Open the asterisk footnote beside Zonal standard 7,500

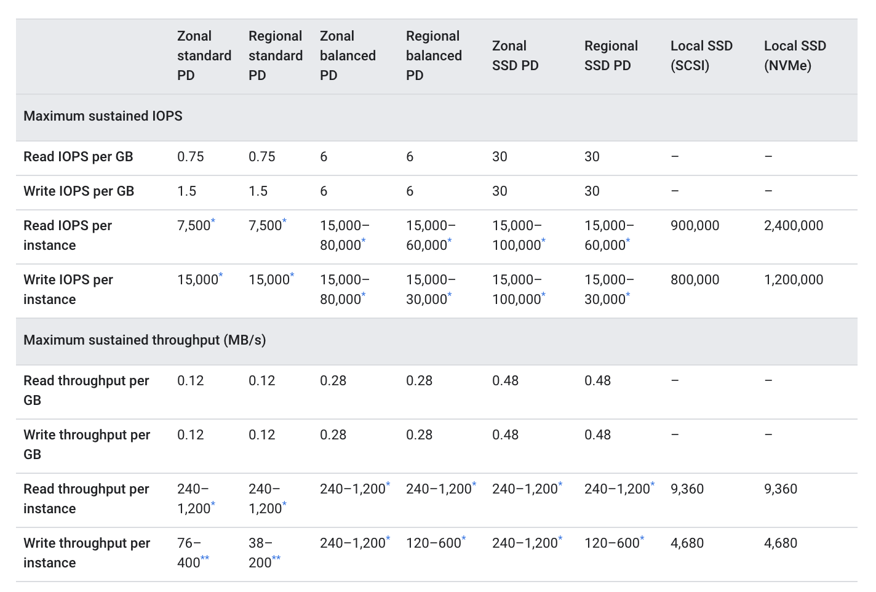click(x=213, y=221)
